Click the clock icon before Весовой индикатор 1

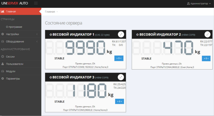[x=51, y=35]
